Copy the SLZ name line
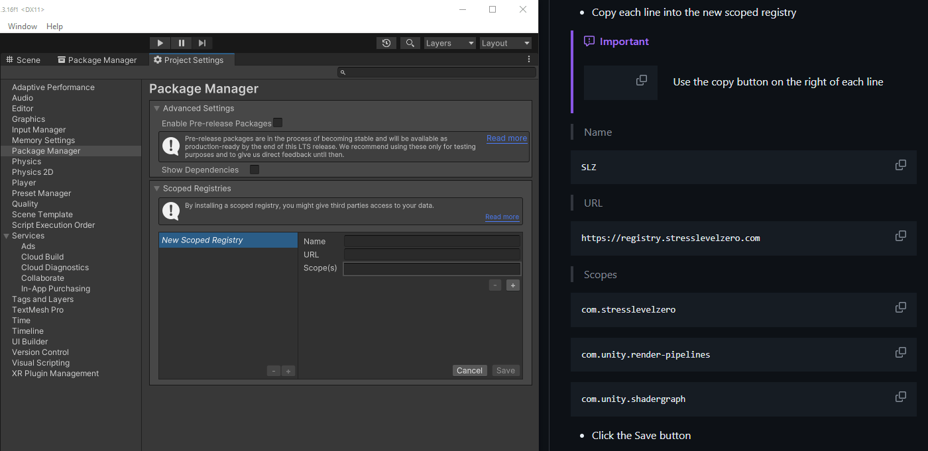 pyautogui.click(x=900, y=165)
